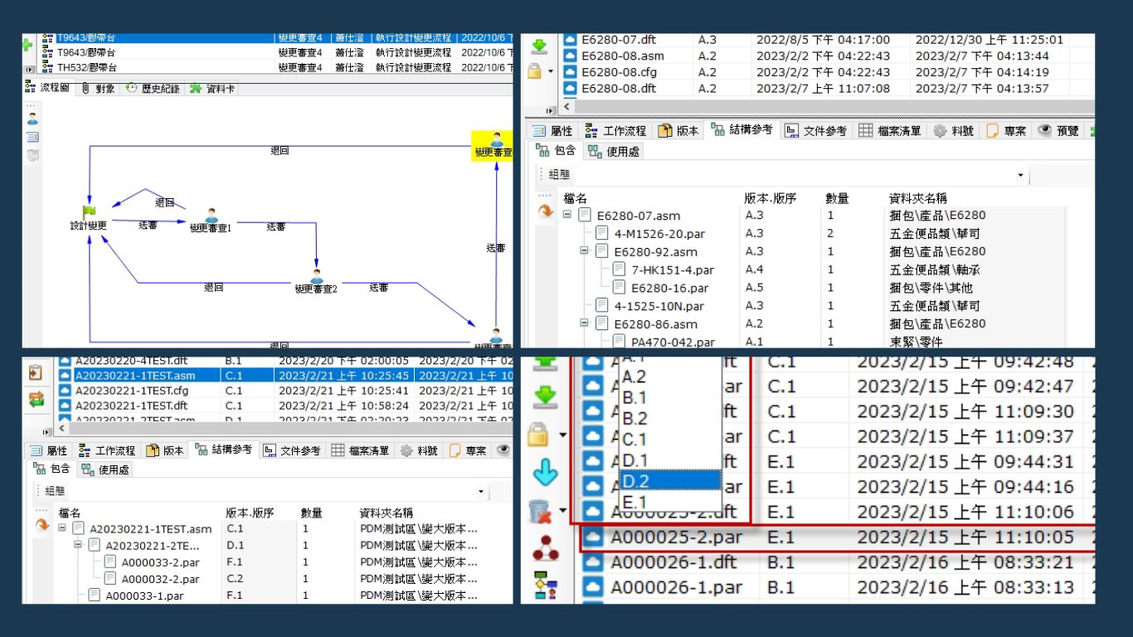The width and height of the screenshot is (1133, 637).
Task: Click the green flag 設計變更 node
Action: click(x=89, y=212)
